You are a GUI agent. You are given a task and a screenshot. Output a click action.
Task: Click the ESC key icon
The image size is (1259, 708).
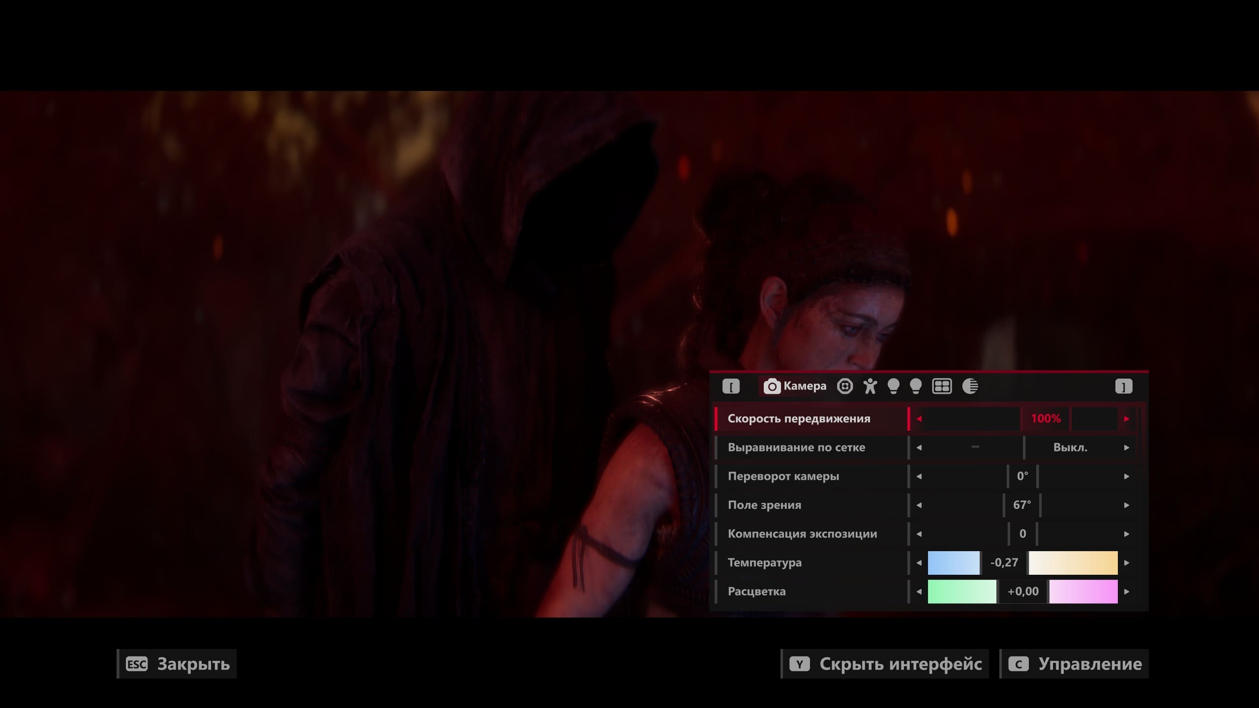click(137, 664)
